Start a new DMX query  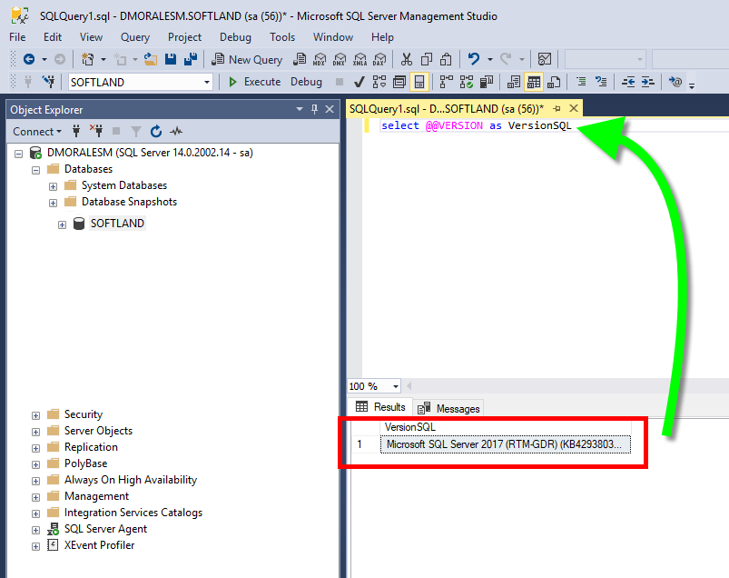[x=340, y=59]
